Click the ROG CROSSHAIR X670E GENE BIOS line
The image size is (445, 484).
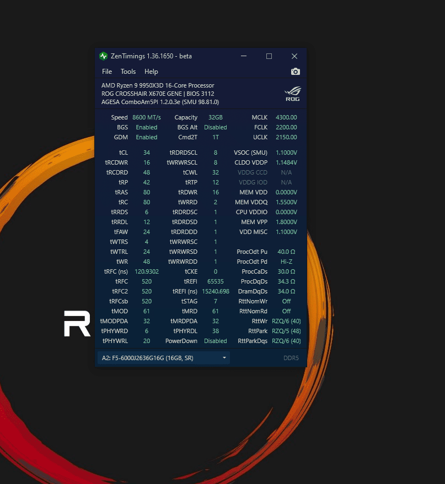(x=158, y=94)
